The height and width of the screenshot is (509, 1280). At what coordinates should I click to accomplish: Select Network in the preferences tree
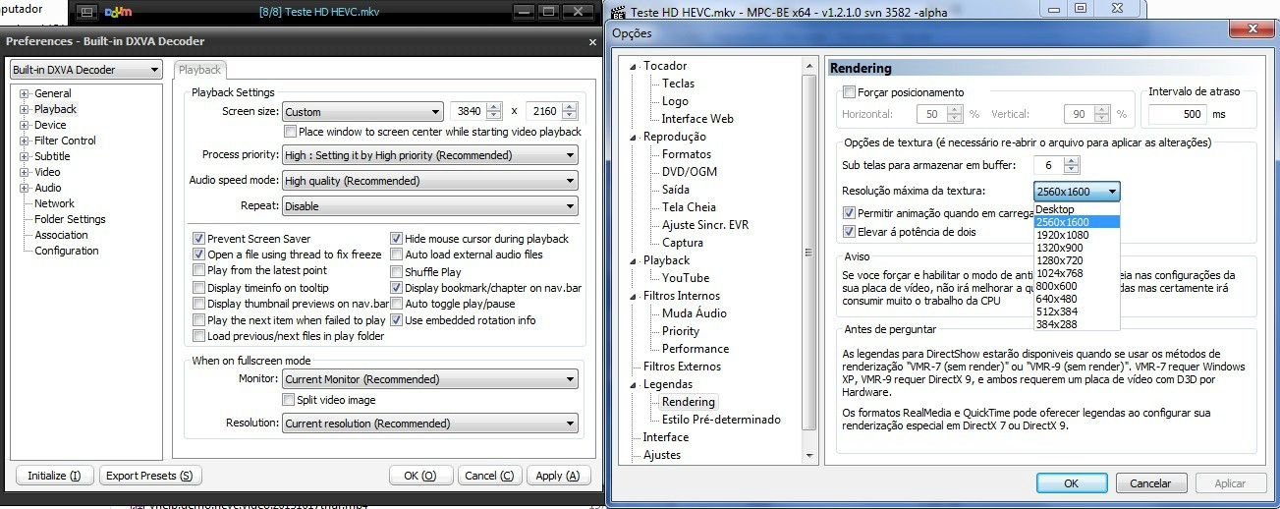point(54,203)
